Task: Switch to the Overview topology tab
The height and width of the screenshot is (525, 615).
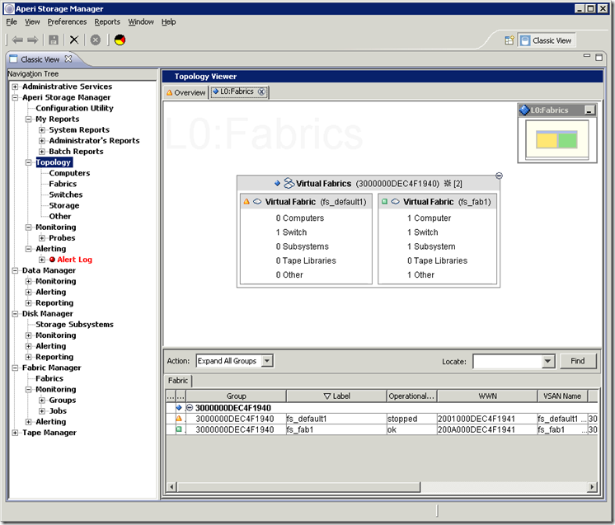Action: 186,92
